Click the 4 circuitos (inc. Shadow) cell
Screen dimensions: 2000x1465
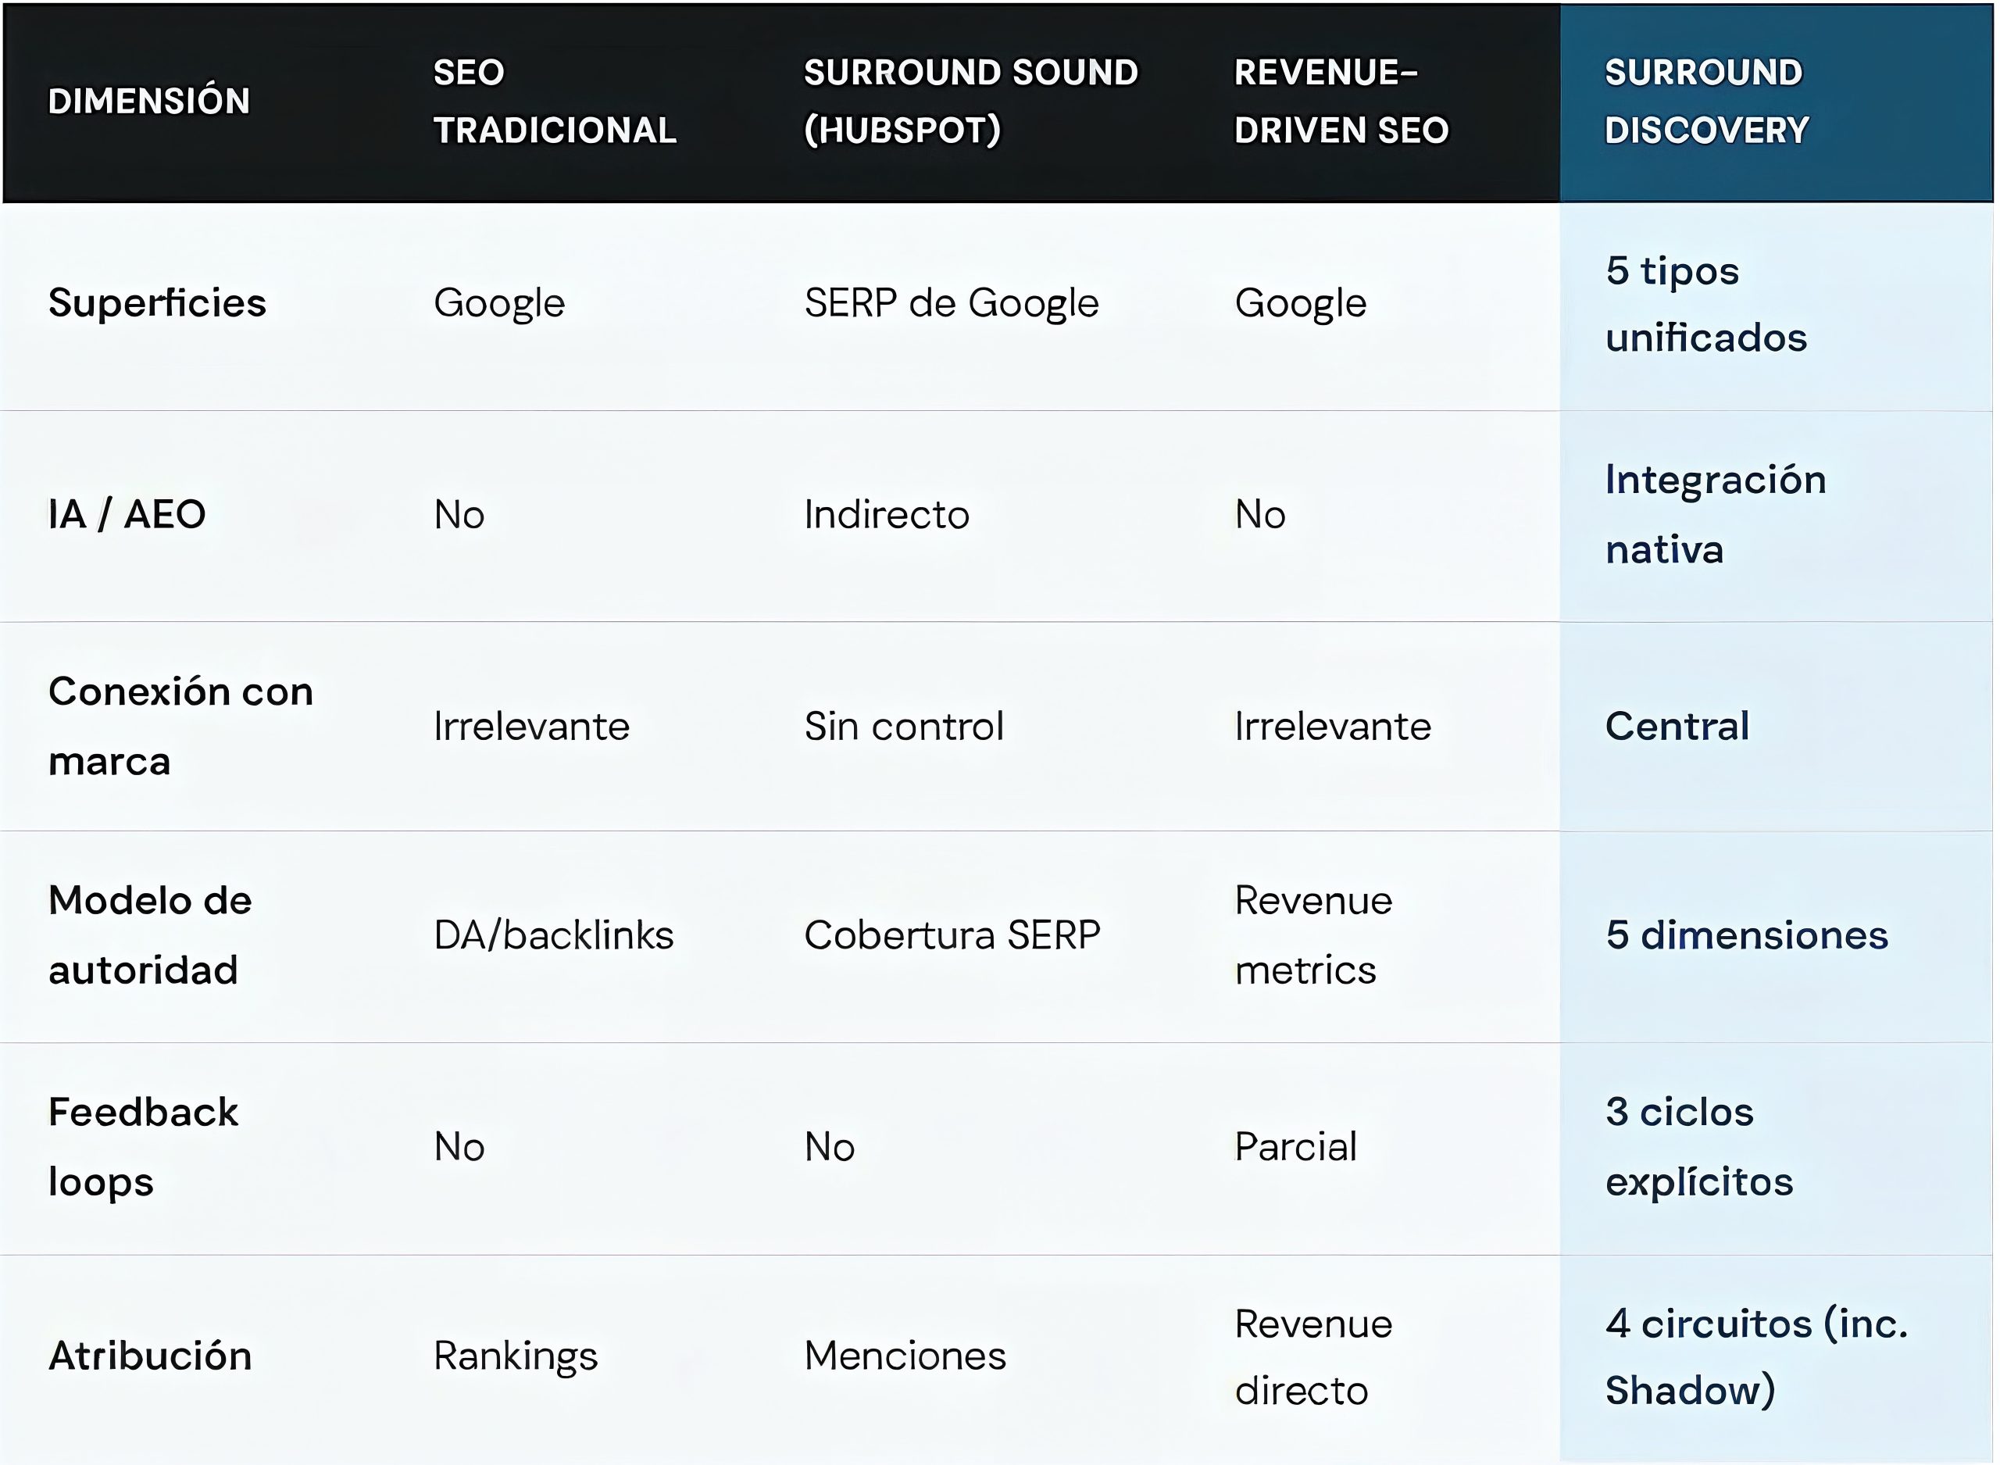point(1755,1356)
